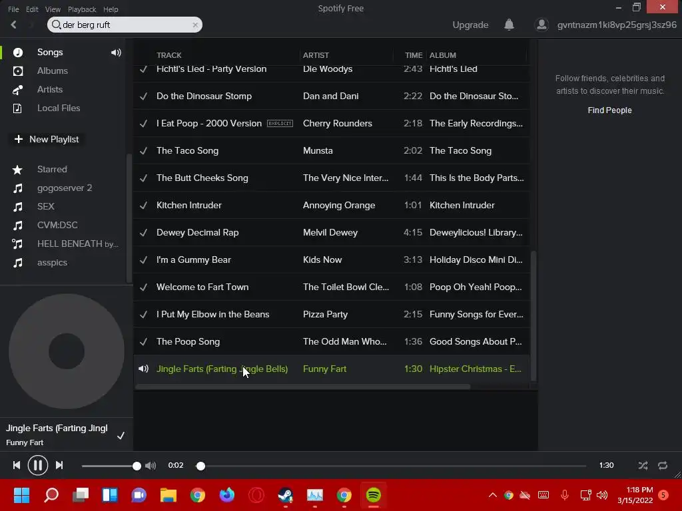Open Albums in the sidebar
The image size is (682, 511).
(x=52, y=71)
